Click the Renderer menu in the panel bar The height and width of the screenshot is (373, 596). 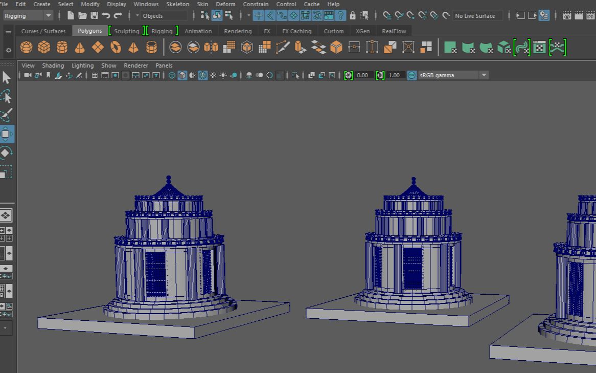pos(136,65)
